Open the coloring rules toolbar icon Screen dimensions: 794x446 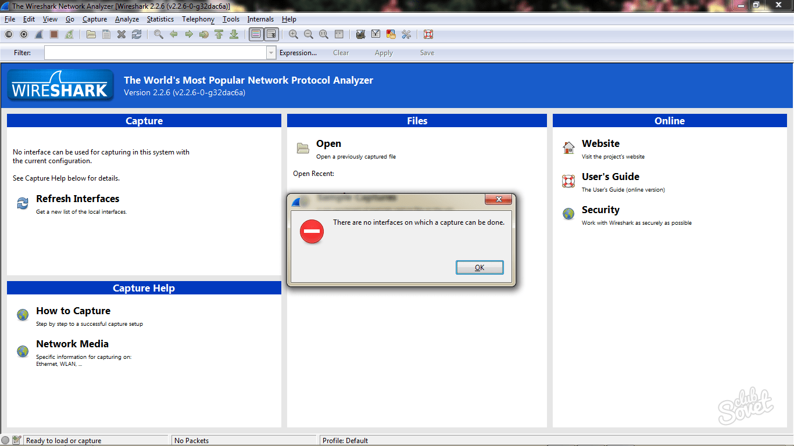click(x=391, y=34)
